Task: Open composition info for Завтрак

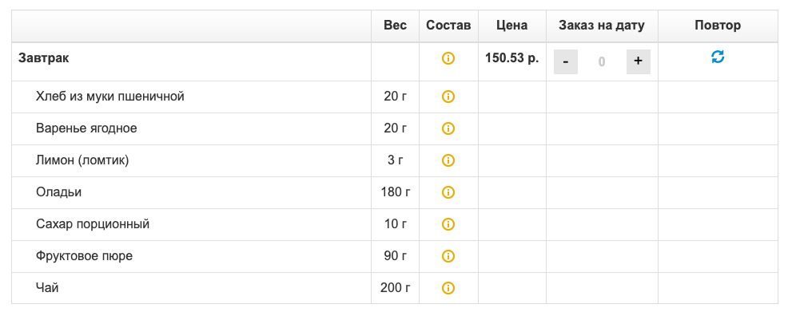Action: (x=448, y=58)
